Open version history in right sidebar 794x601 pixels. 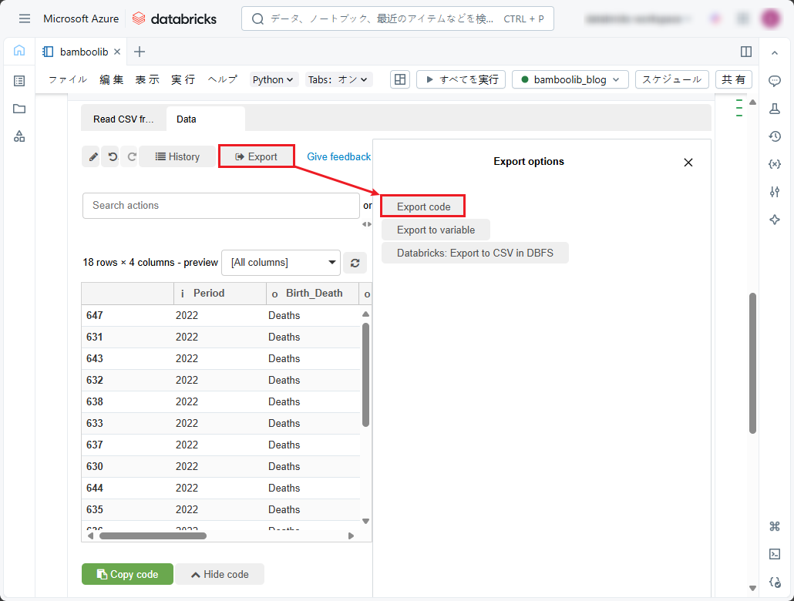click(775, 136)
